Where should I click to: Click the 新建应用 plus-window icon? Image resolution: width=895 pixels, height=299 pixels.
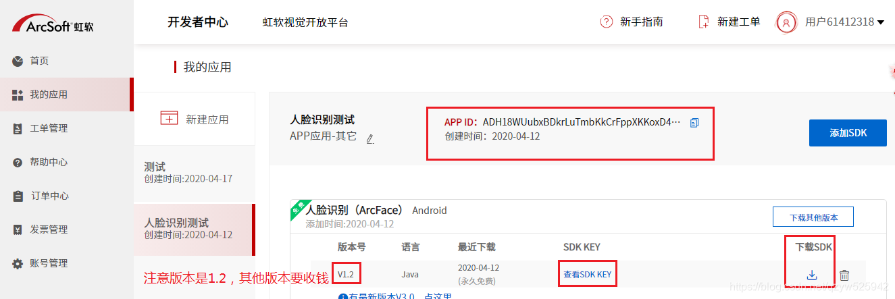[169, 118]
